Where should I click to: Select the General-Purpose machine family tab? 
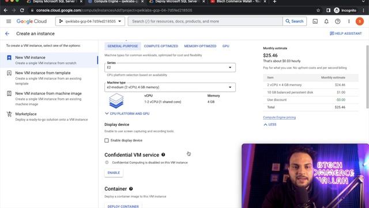[x=123, y=46]
